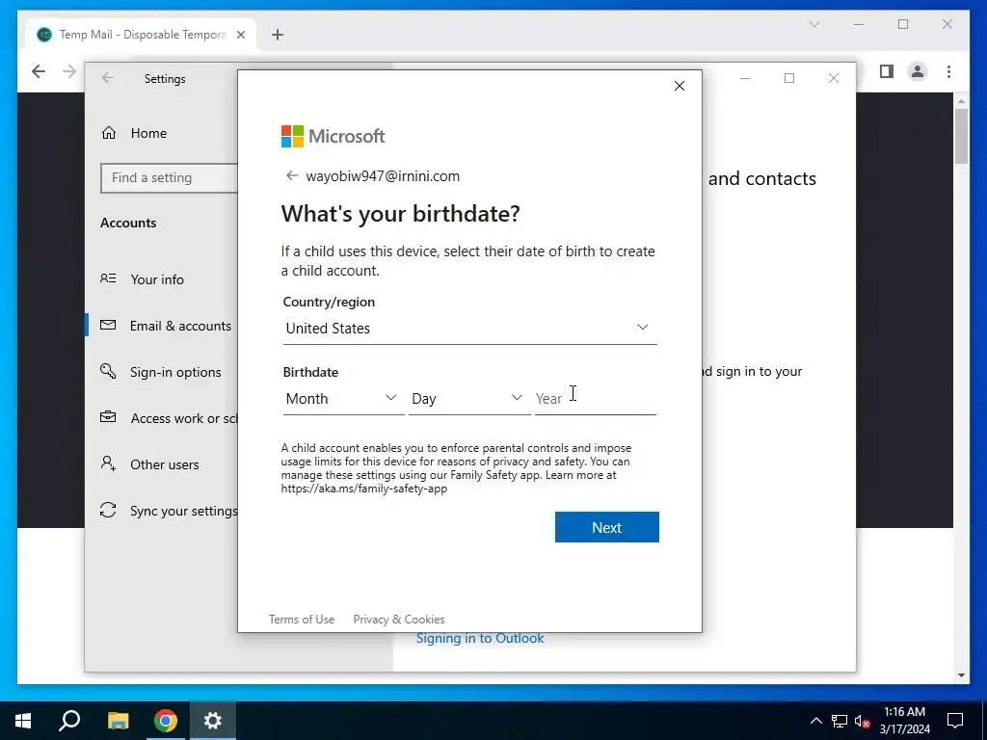Click the Find a setting search box
Image resolution: width=987 pixels, height=740 pixels.
click(169, 178)
